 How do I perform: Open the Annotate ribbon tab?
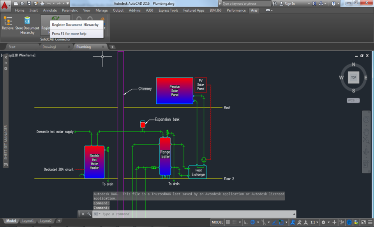(x=50, y=10)
